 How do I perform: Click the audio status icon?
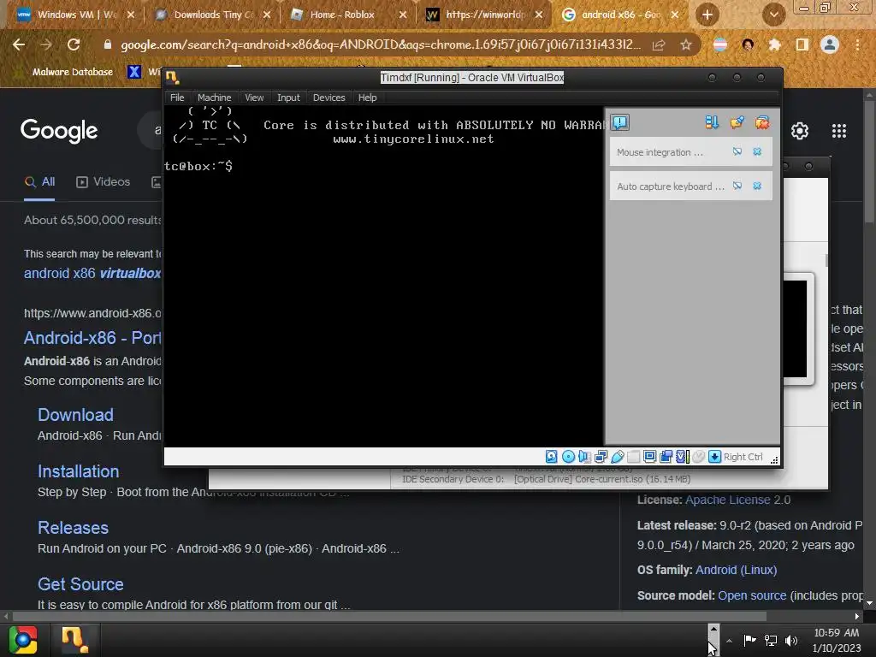coord(584,457)
